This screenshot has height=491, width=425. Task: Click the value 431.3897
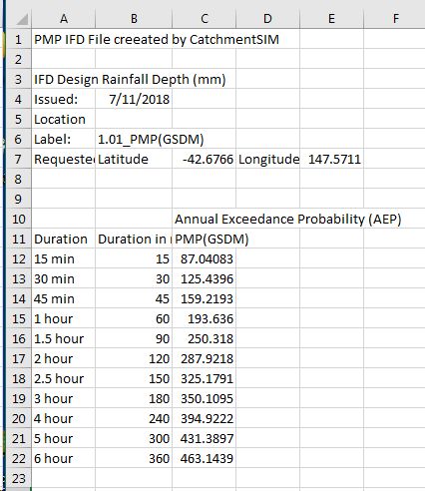205,438
